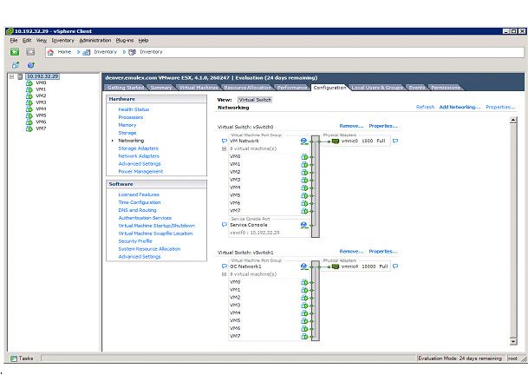
Task: Select VM7 icon in inventory tree
Action: (29, 128)
